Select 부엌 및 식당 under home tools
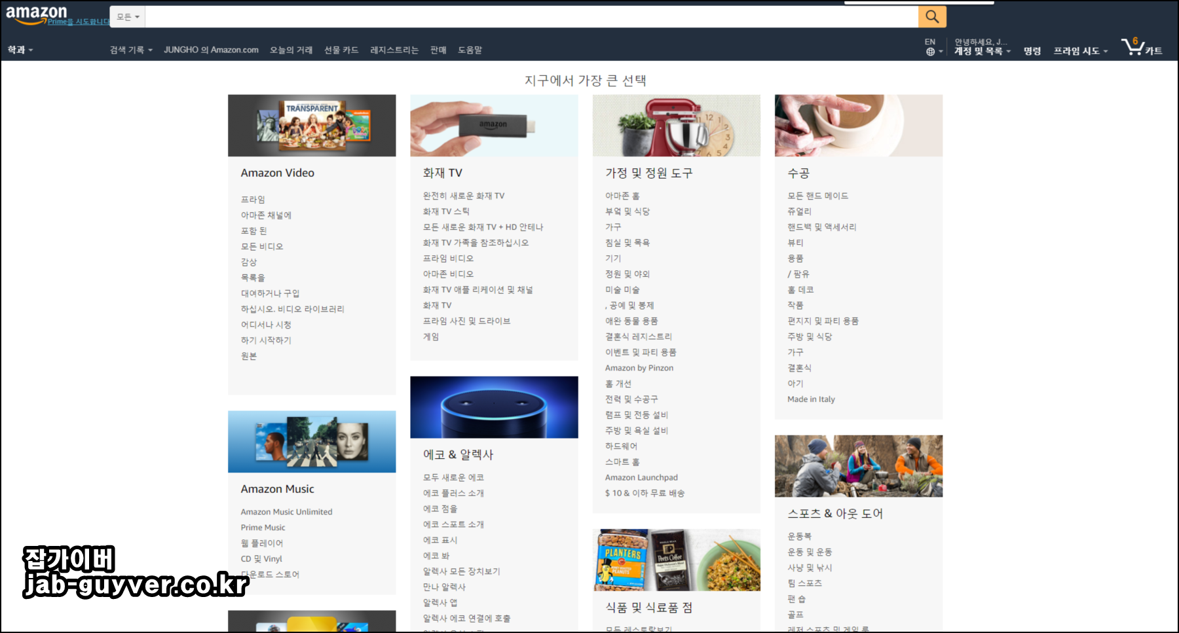Screen dimensions: 1179x633 tap(627, 211)
